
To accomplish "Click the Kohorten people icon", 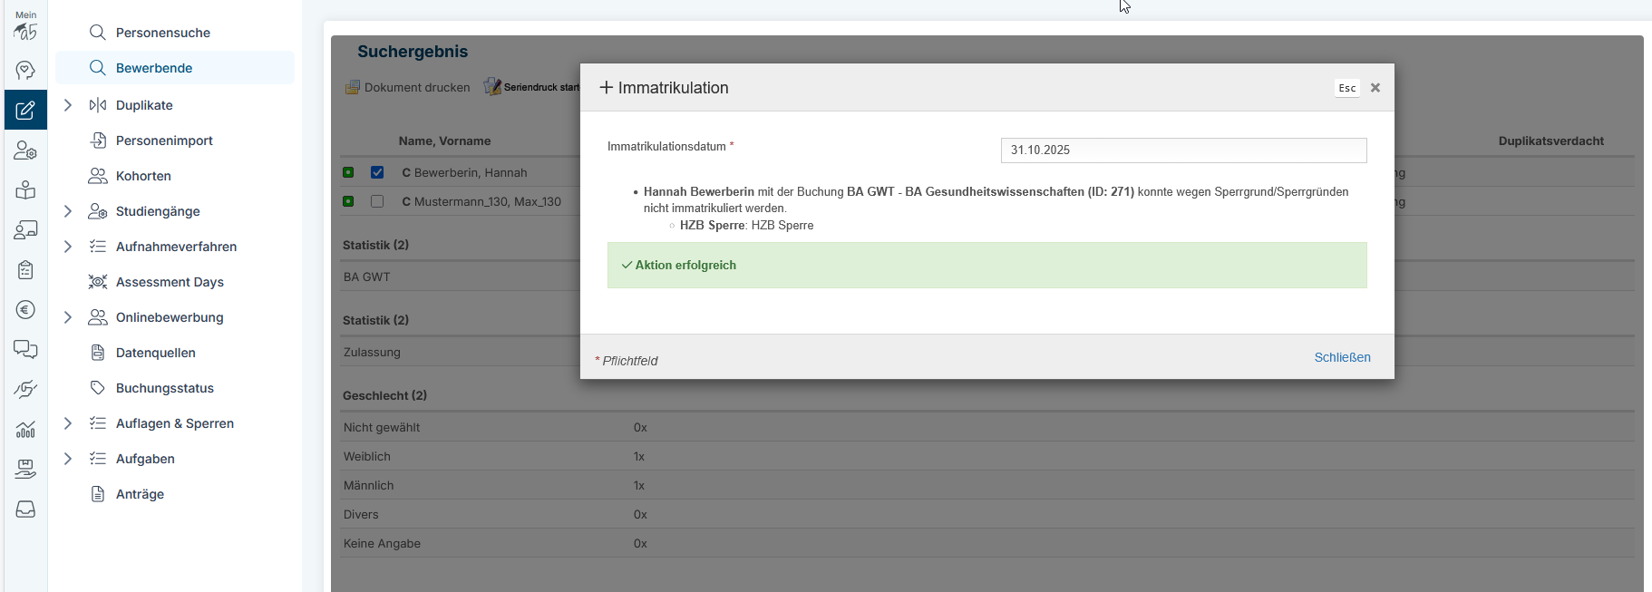I will tap(98, 176).
